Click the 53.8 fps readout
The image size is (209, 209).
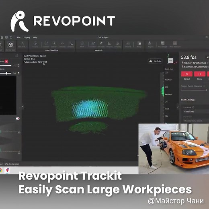click(x=189, y=57)
